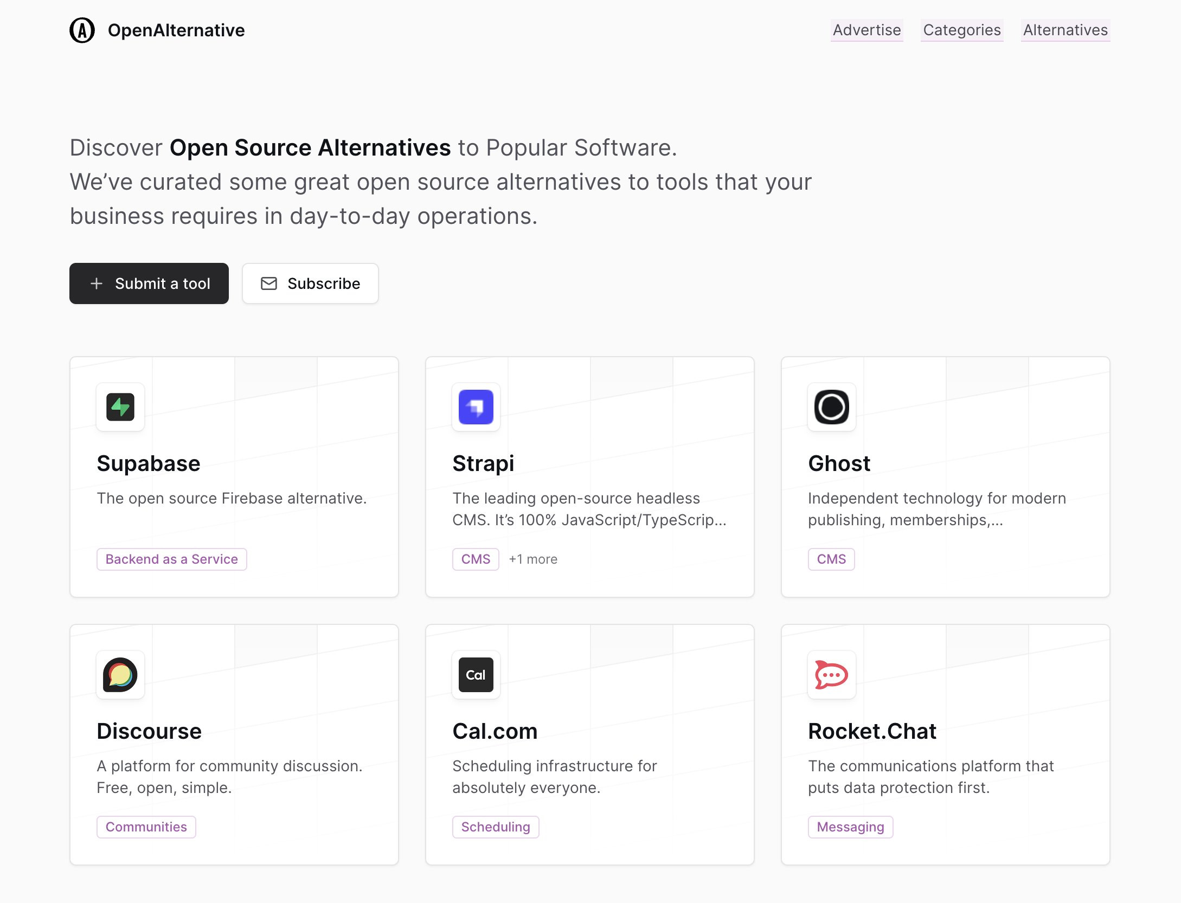Open the Categories nav link
This screenshot has width=1181, height=903.
point(961,30)
